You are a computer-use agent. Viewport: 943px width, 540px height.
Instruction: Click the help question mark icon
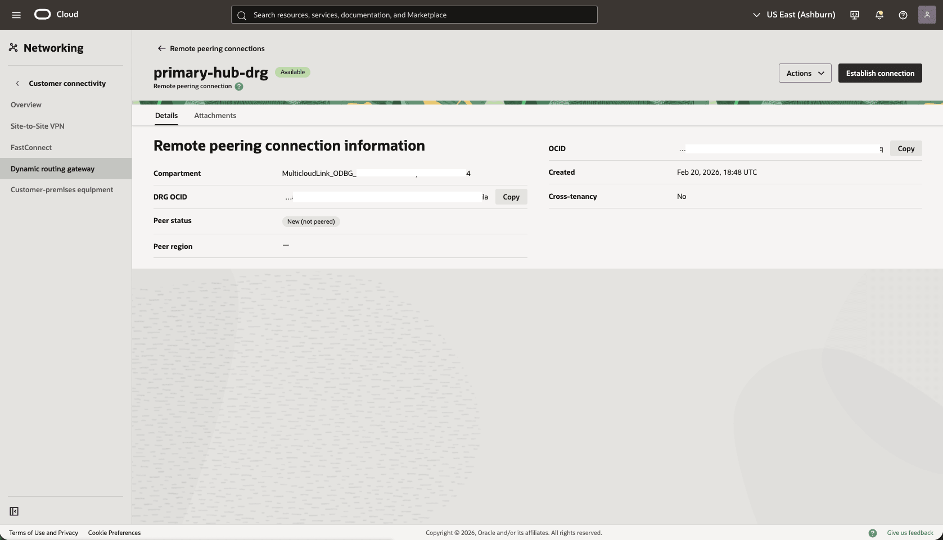(903, 15)
